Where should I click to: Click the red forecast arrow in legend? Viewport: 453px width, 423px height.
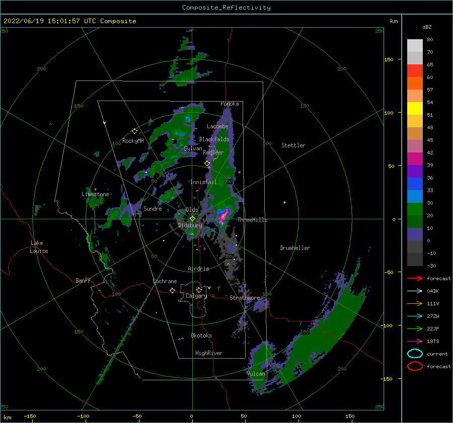pyautogui.click(x=415, y=278)
